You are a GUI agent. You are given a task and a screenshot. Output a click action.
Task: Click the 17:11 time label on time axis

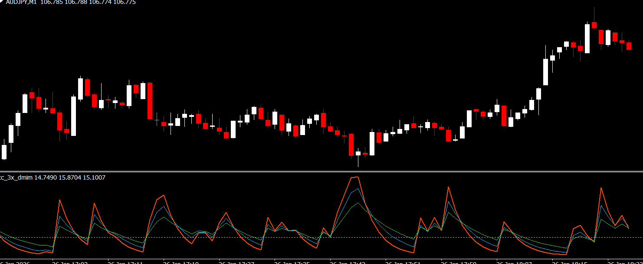(125, 262)
